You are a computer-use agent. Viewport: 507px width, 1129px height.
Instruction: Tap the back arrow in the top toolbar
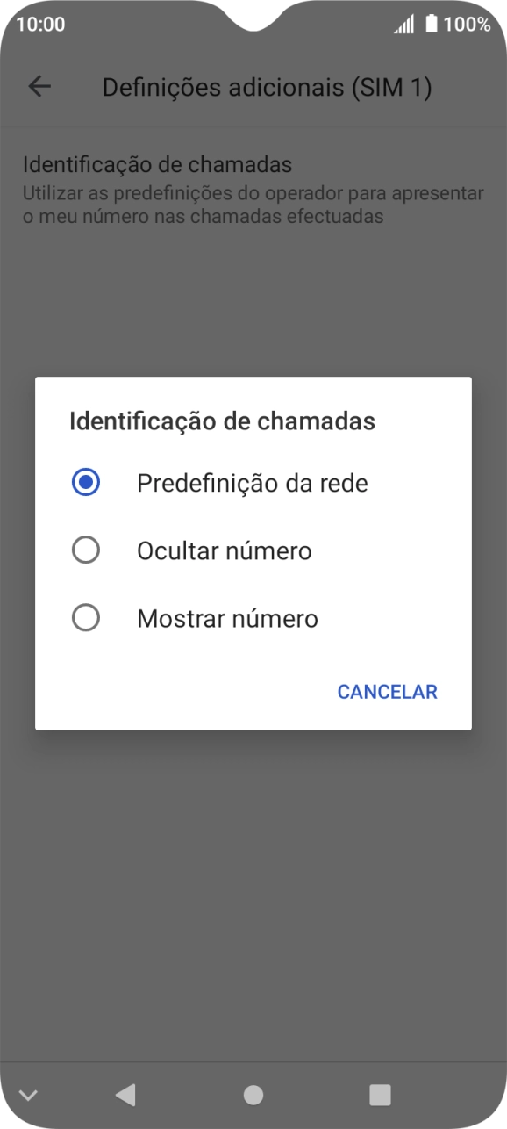[x=39, y=86]
